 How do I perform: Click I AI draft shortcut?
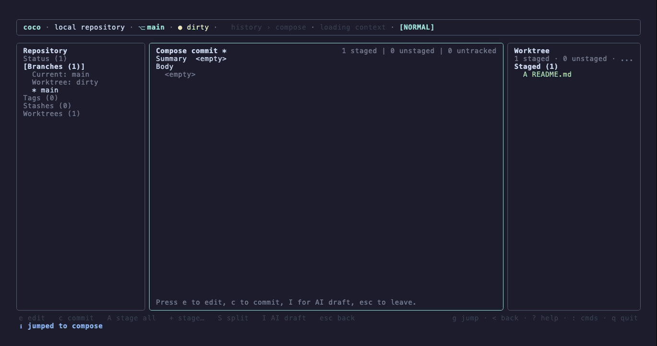pos(284,318)
